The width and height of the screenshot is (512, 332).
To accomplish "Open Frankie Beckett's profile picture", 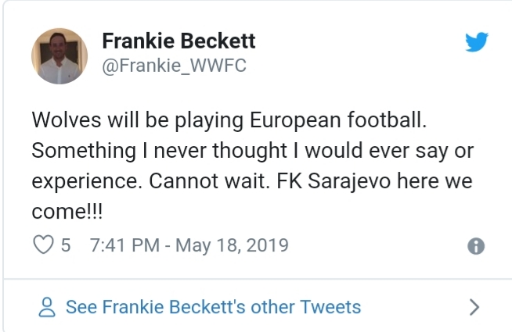I will tap(59, 55).
